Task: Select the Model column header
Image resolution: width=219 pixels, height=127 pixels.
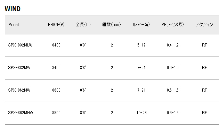Action: point(14,25)
